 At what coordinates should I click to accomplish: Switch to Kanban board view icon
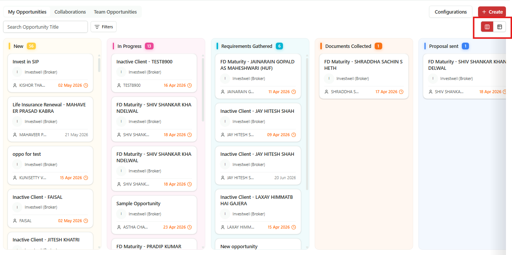point(487,27)
